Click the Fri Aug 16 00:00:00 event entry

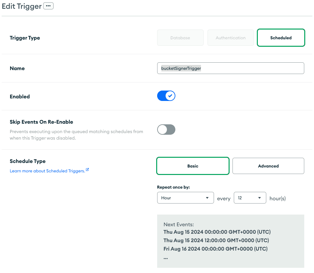point(215,249)
